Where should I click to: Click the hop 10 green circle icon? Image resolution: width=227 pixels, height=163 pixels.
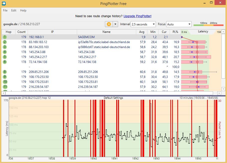[5, 82]
